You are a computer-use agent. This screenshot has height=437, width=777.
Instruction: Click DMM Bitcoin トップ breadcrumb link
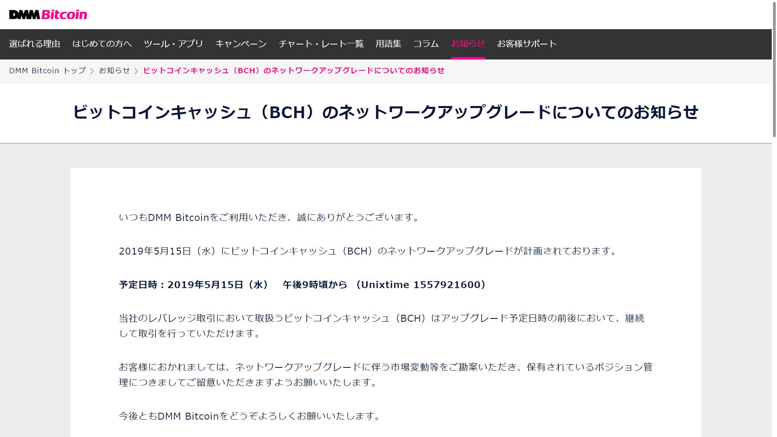point(48,71)
